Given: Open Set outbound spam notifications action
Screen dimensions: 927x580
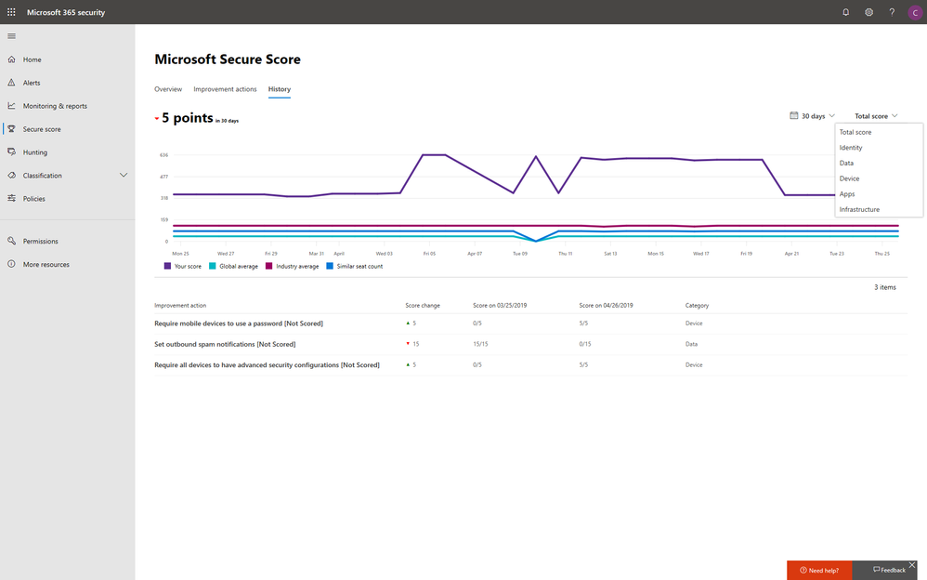Looking at the screenshot, I should 211,344.
